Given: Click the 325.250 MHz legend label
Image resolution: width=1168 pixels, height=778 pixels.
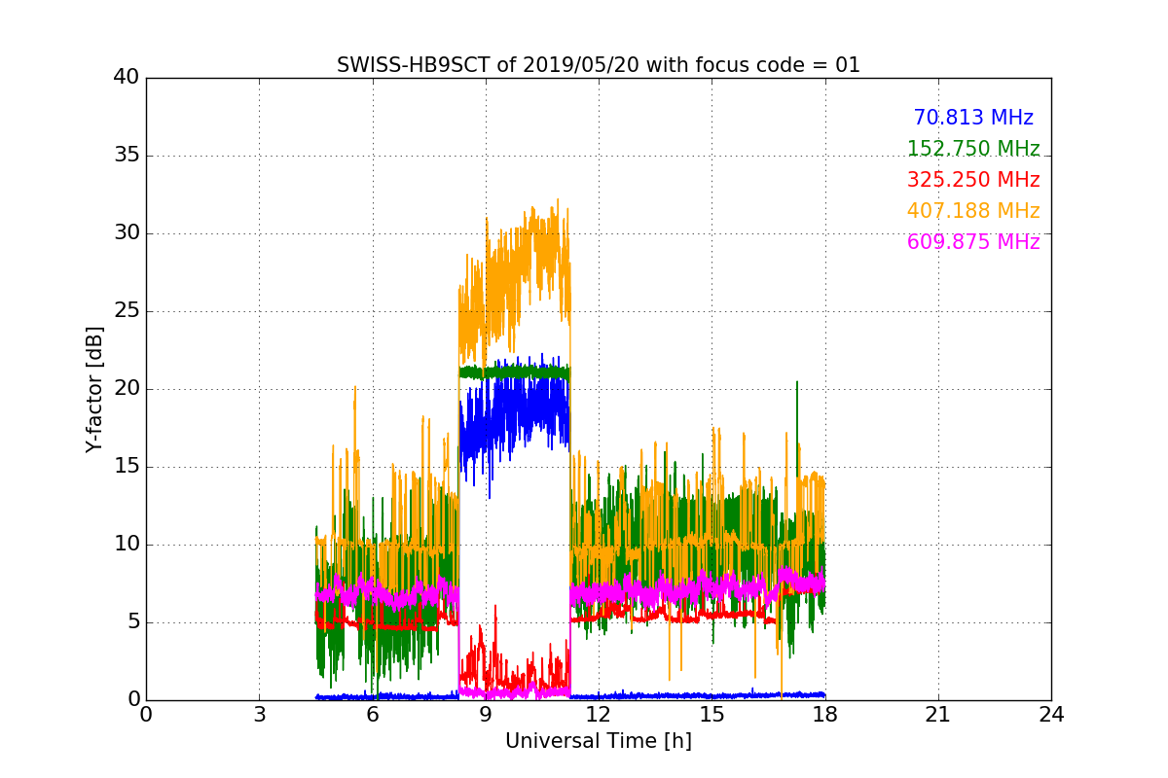Looking at the screenshot, I should coord(973,180).
